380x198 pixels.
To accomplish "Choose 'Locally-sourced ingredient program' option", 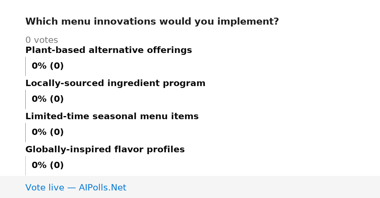I will point(115,84).
